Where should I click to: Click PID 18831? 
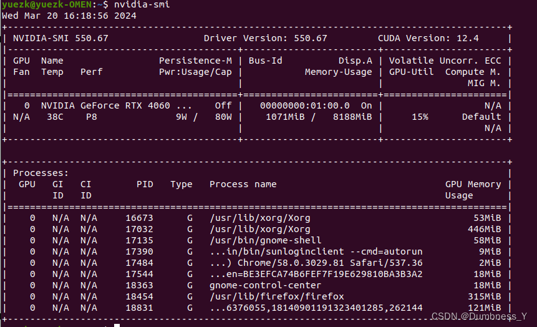[139, 308]
